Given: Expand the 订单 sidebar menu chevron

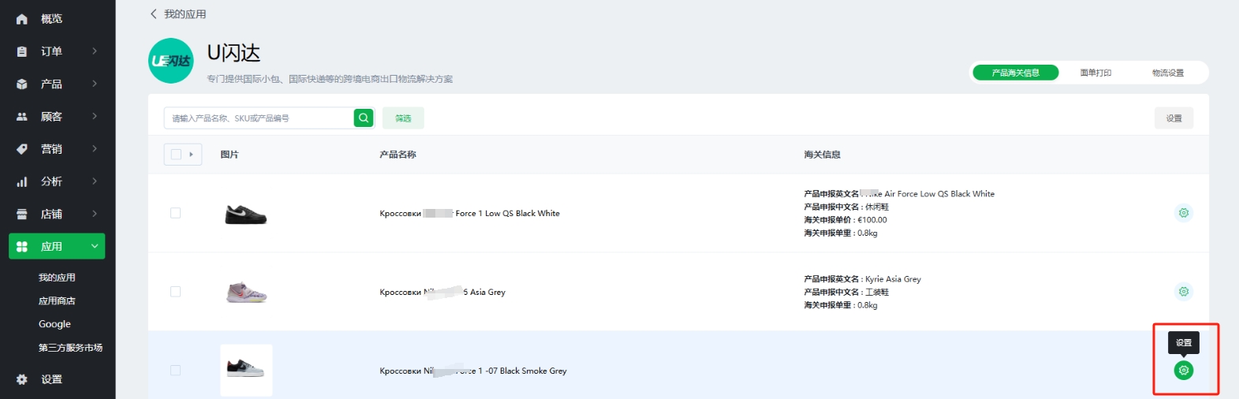Looking at the screenshot, I should (x=95, y=51).
